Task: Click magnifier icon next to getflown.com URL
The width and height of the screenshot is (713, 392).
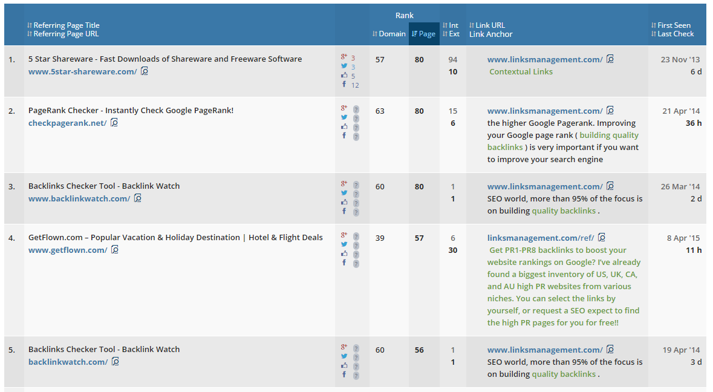Action: tap(116, 249)
